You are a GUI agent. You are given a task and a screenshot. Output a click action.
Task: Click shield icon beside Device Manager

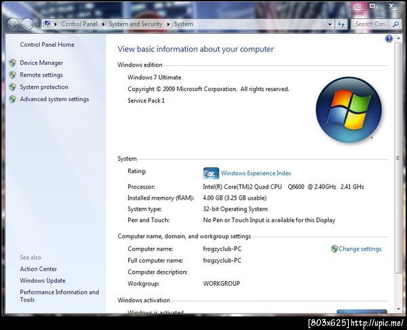tap(12, 63)
